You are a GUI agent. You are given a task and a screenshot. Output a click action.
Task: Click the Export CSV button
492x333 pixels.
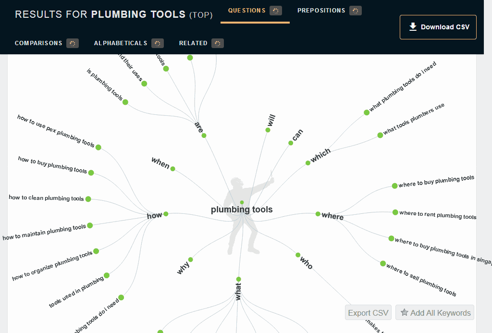pyautogui.click(x=368, y=313)
